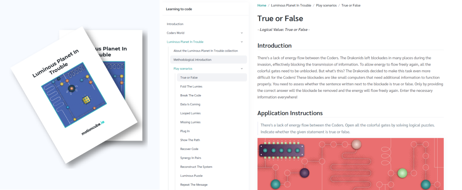The height and width of the screenshot is (190, 462).
Task: Go to Home in the breadcrumb
Action: pyautogui.click(x=262, y=5)
